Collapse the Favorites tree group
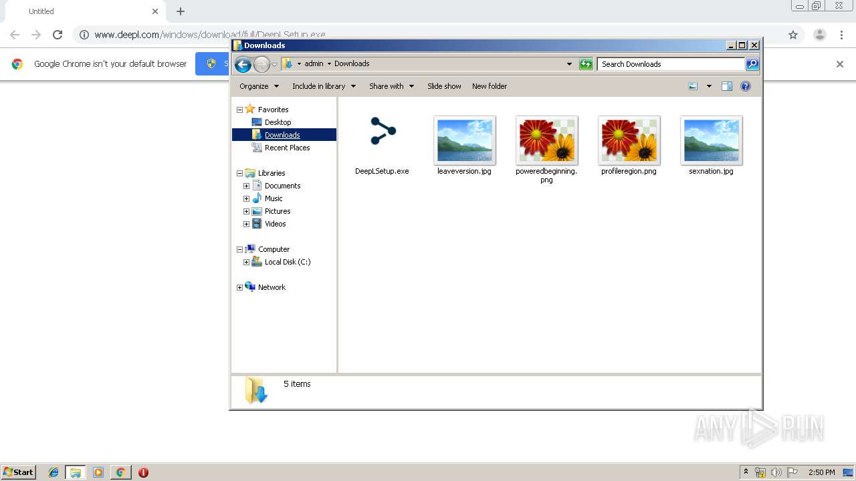This screenshot has height=481, width=856. (x=239, y=110)
